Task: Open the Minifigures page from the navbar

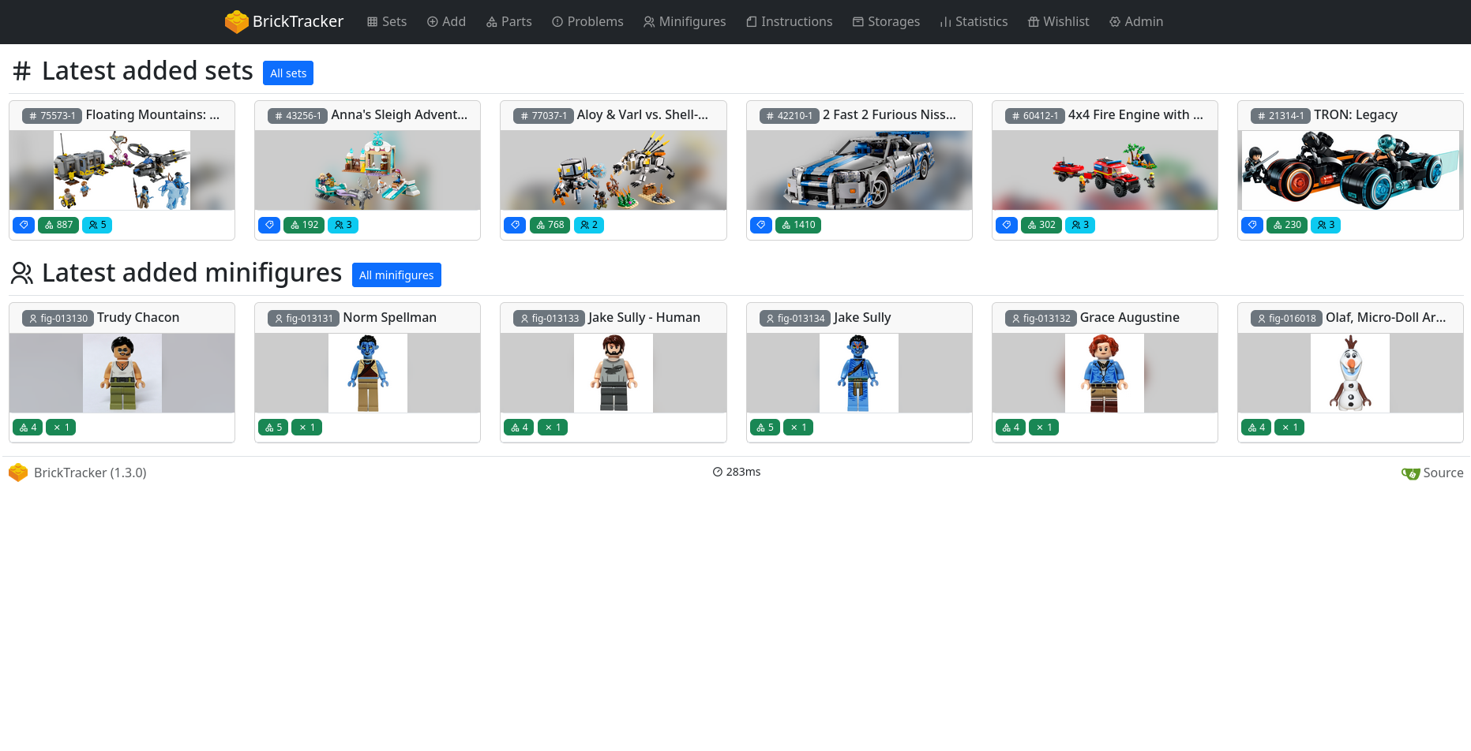Action: 685,21
